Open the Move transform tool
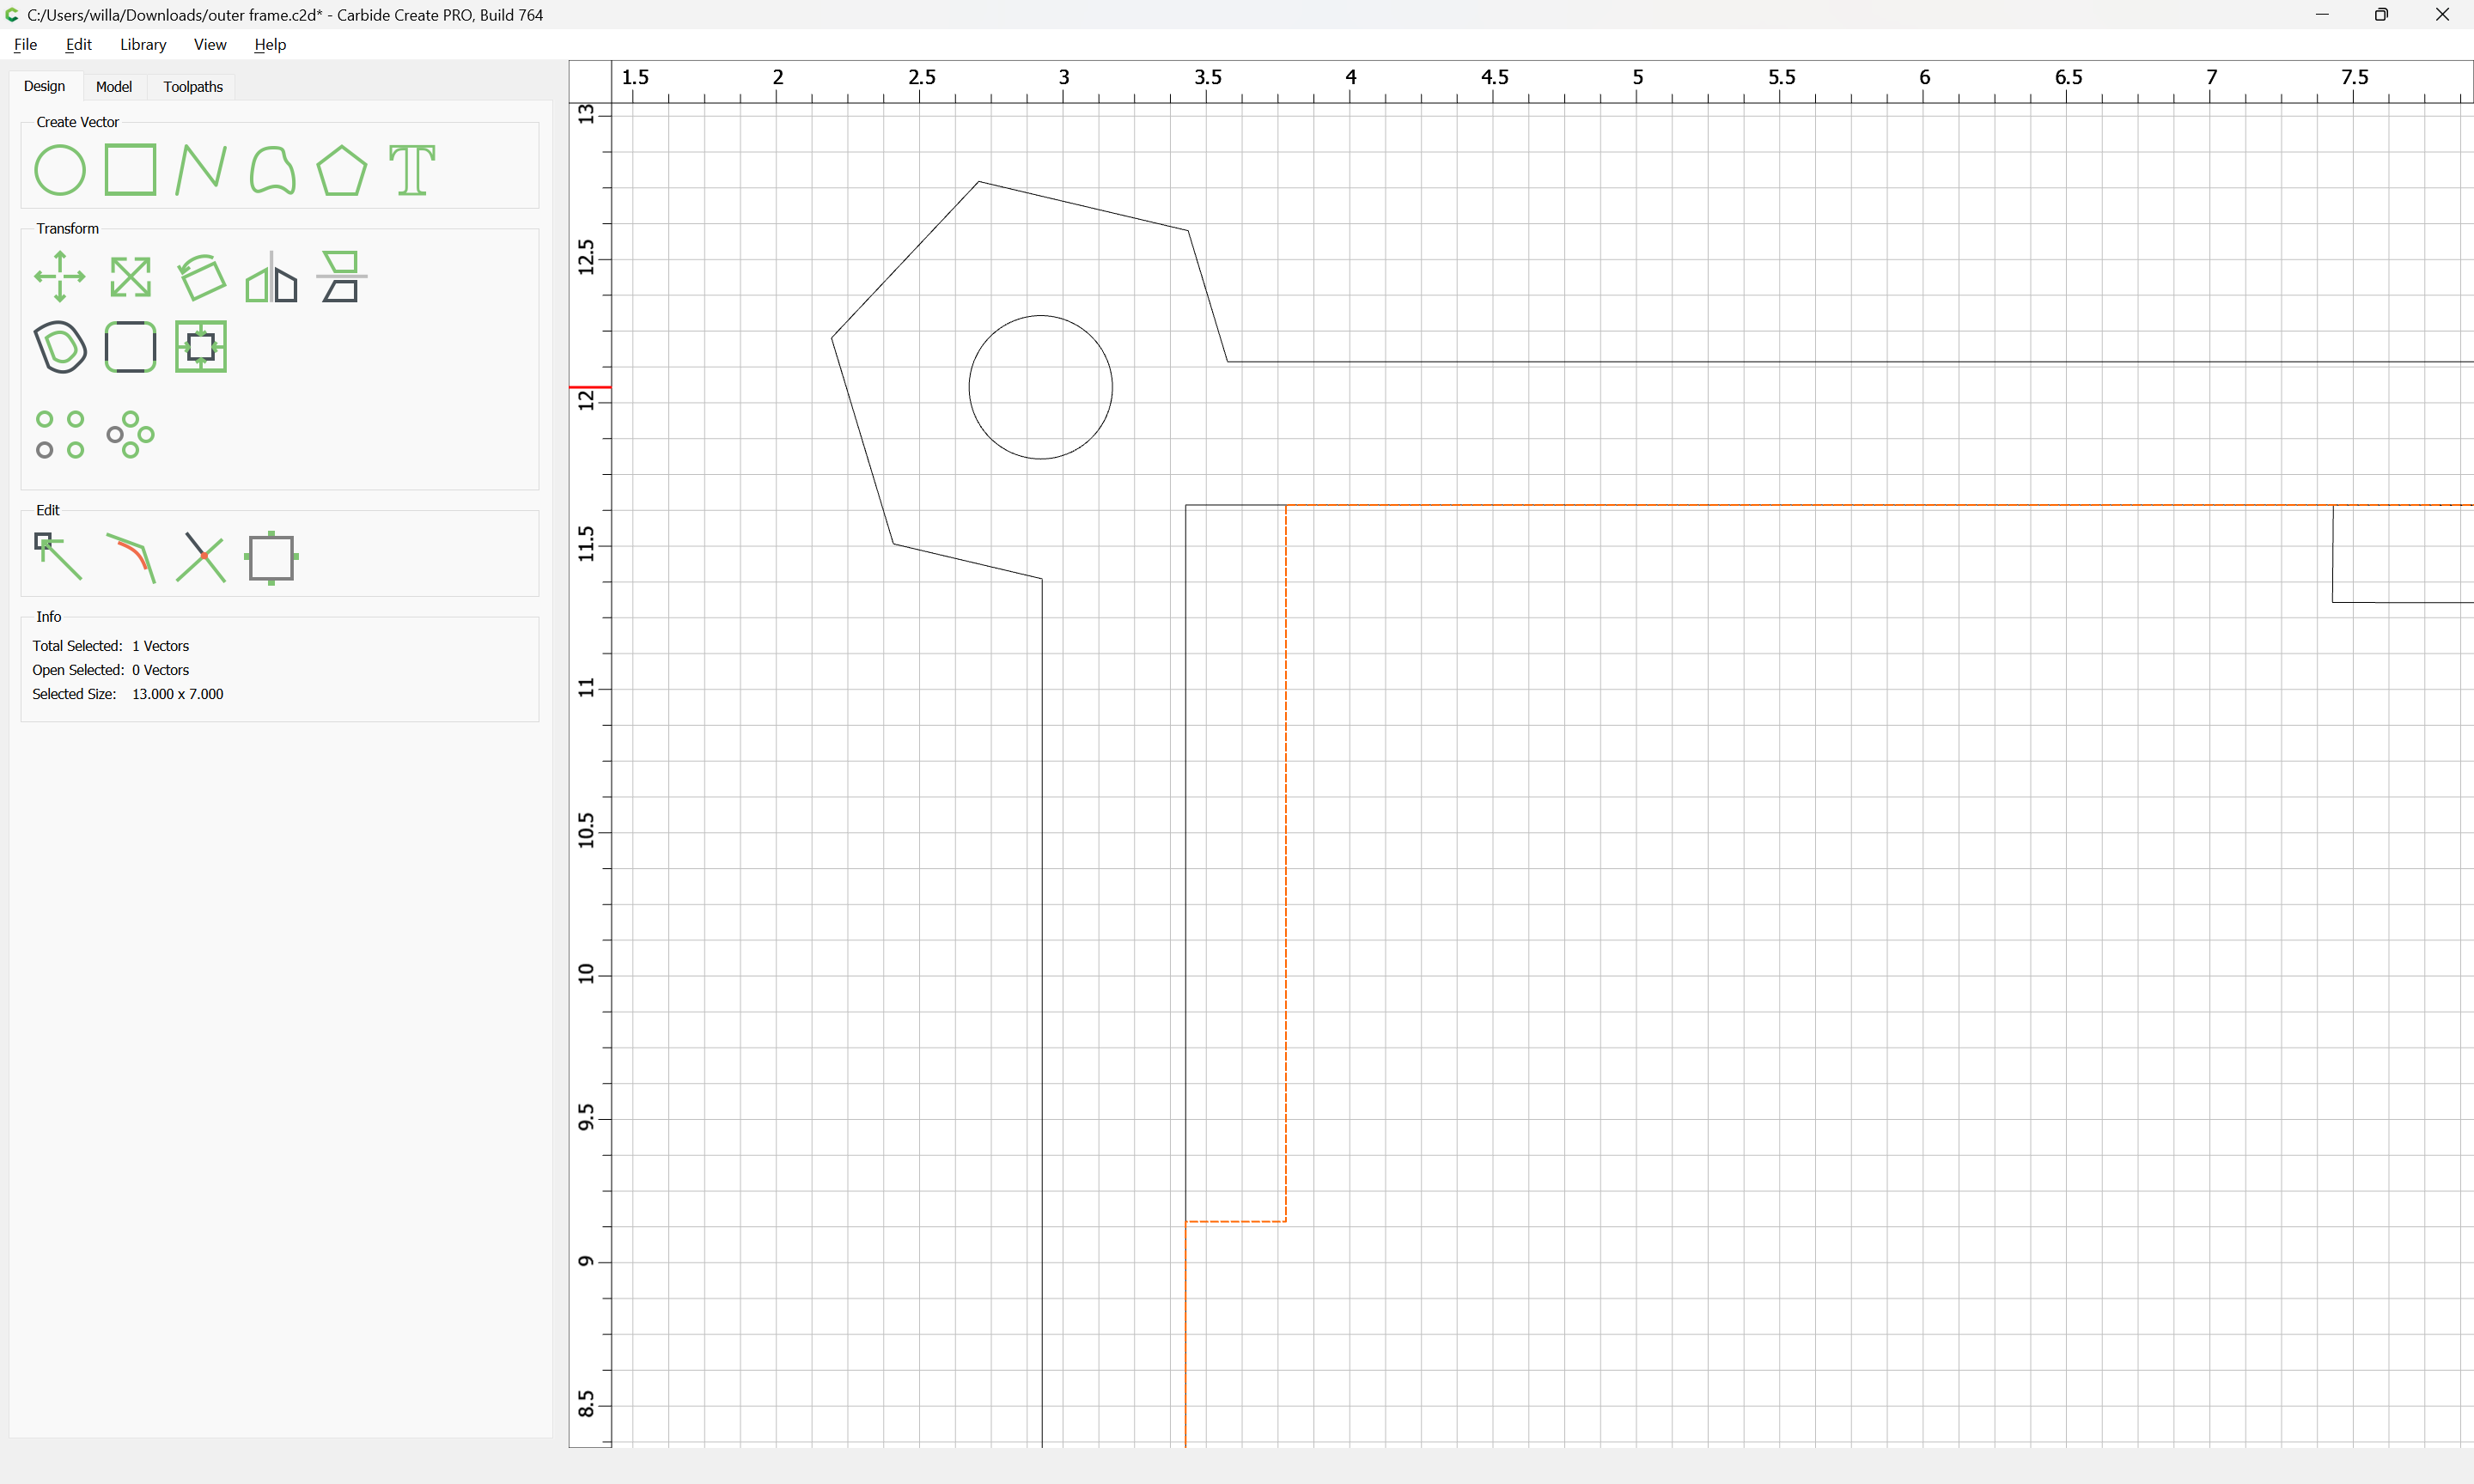2474x1484 pixels. click(60, 277)
